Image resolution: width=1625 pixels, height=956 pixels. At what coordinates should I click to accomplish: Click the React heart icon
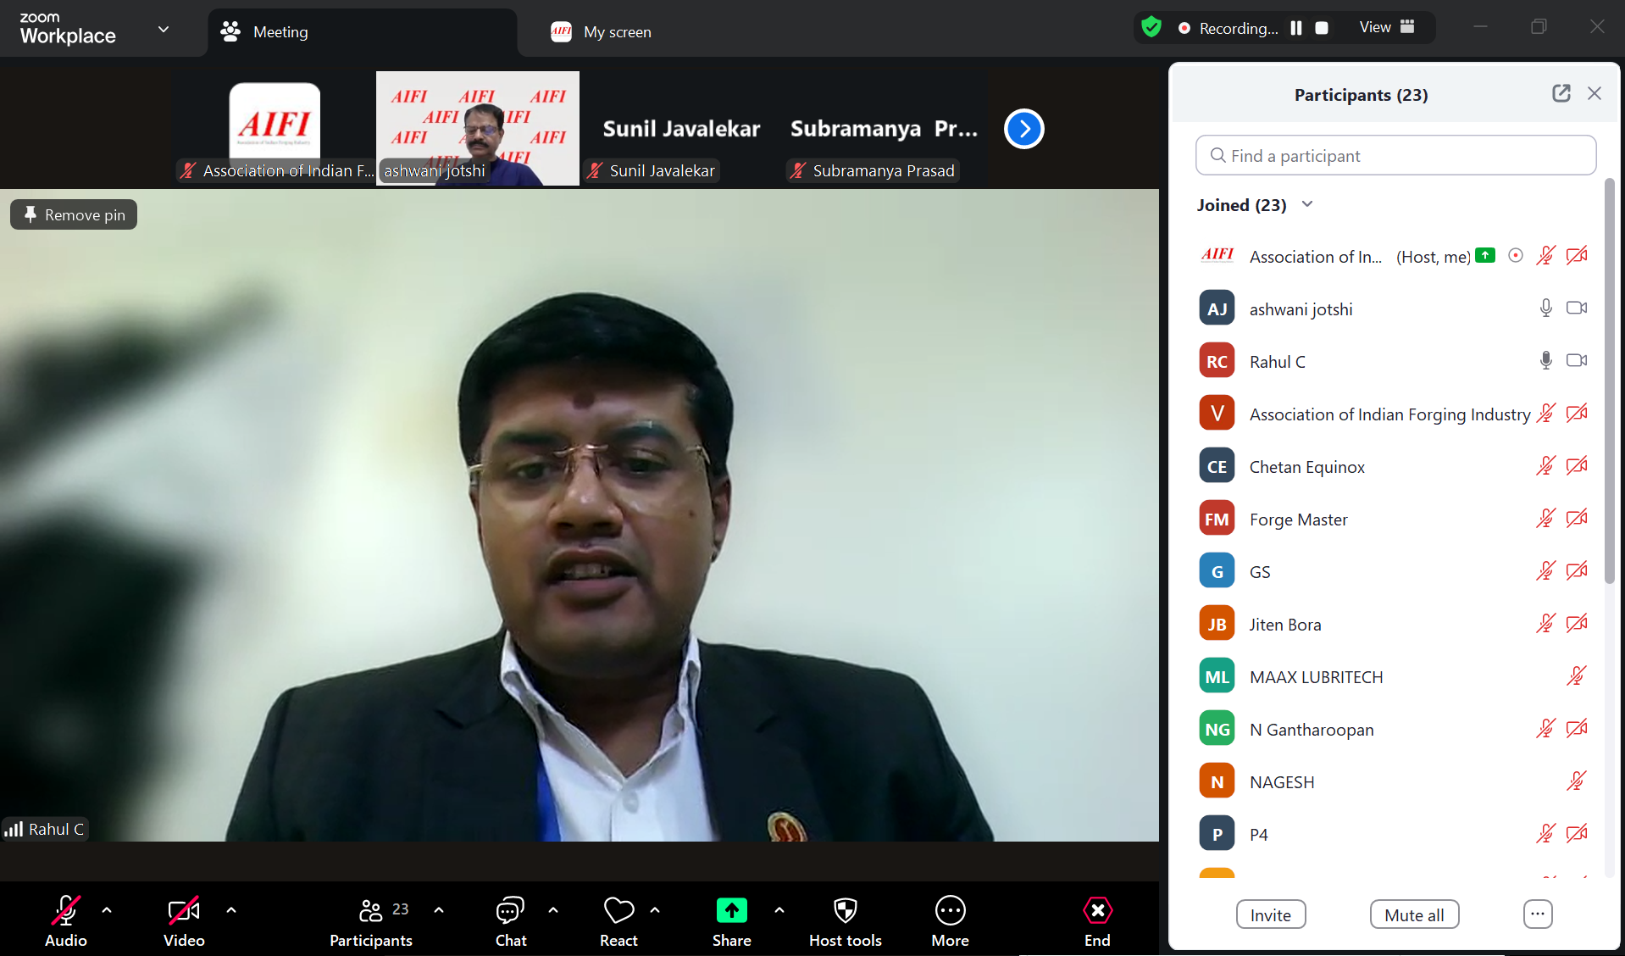(618, 912)
